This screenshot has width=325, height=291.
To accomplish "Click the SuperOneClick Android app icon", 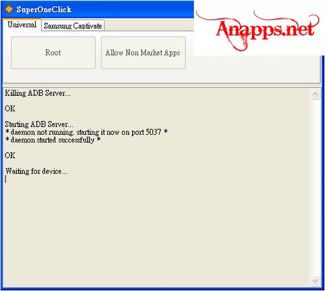I will click(9, 9).
